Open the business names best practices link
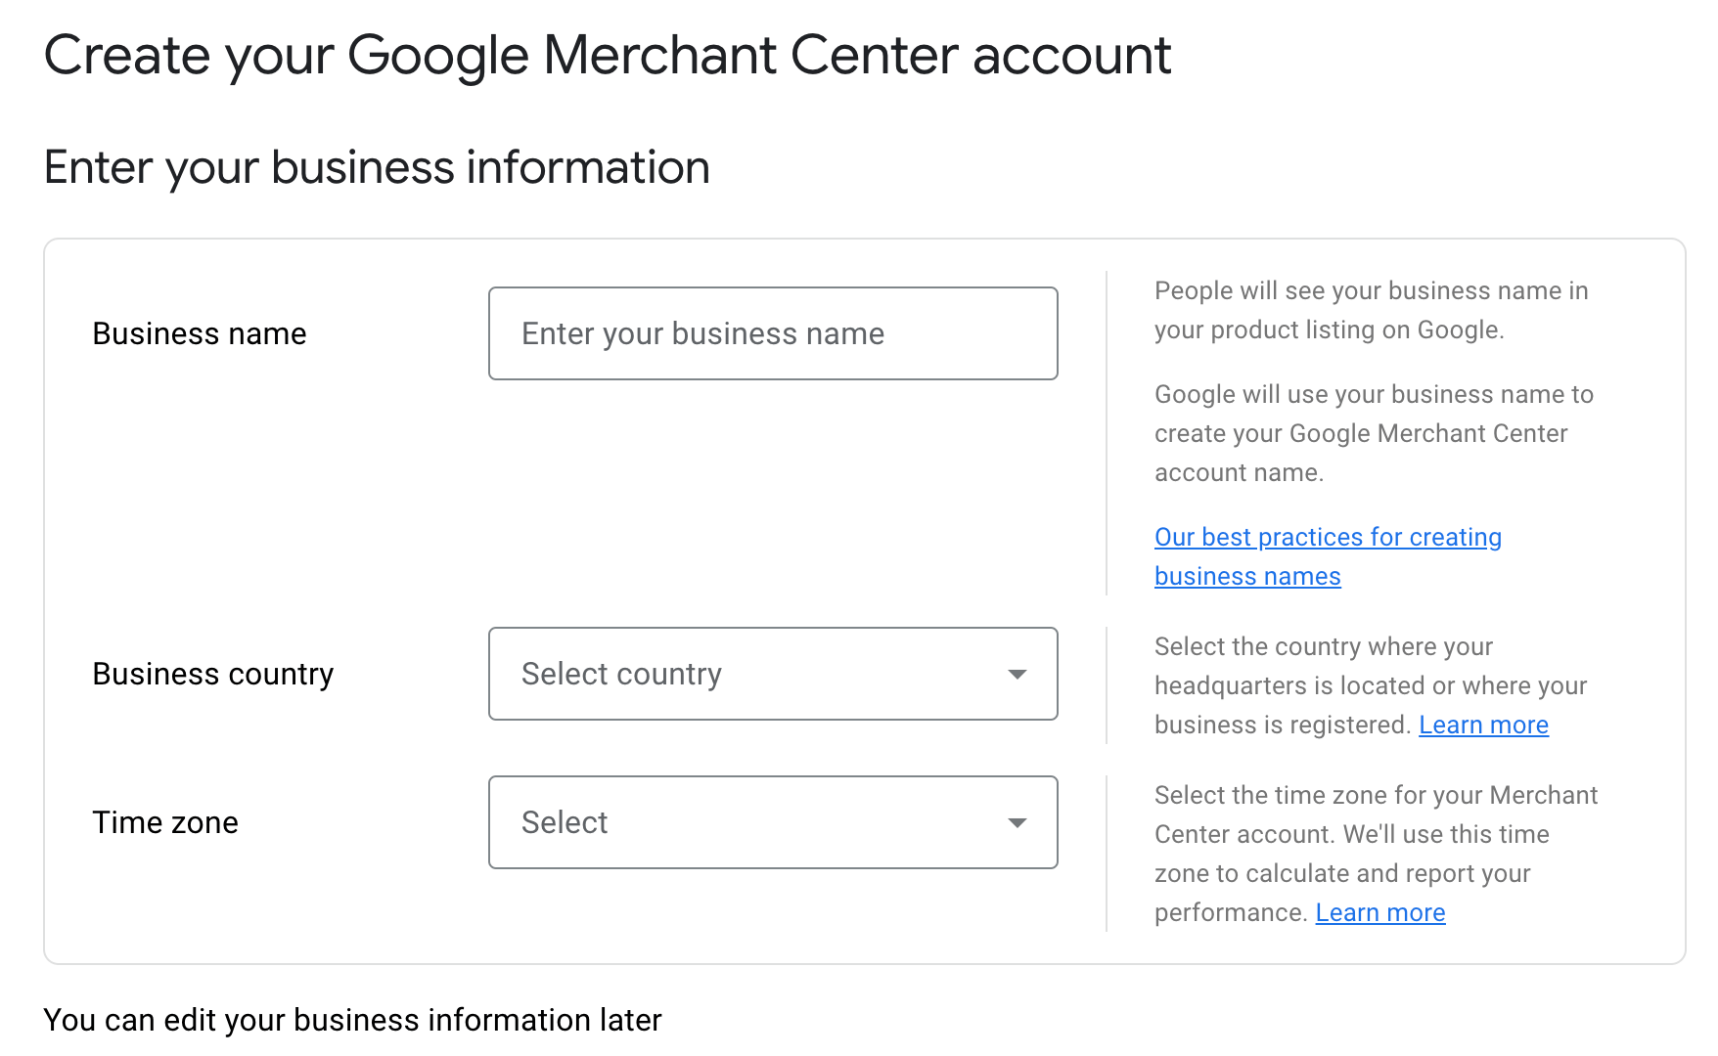Screen dimensions: 1718x1056 click(1328, 537)
